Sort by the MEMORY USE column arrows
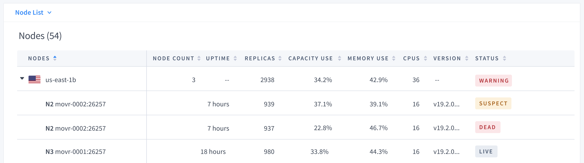Viewport: 584px width, 163px height. tap(393, 58)
